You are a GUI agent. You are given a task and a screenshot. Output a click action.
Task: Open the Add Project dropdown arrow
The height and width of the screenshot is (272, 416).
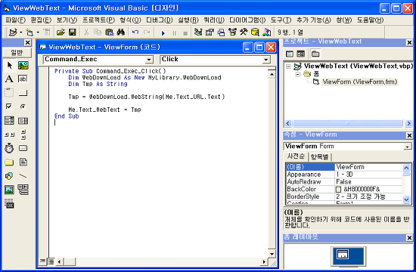21,32
